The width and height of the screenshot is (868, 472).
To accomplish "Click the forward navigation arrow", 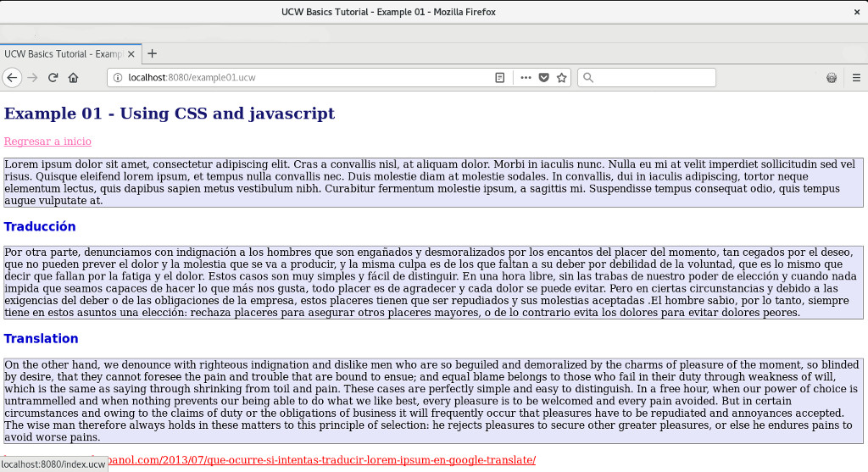I will (33, 77).
